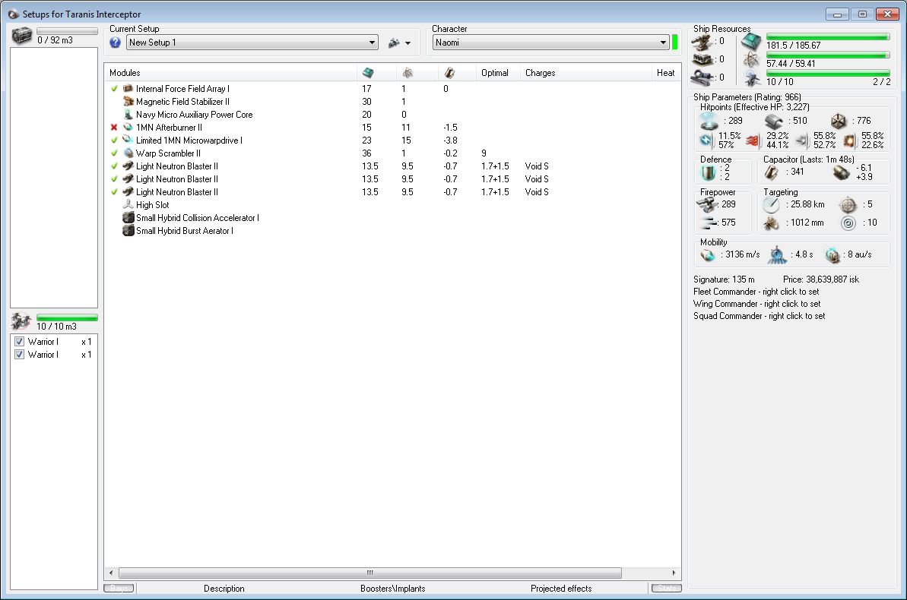Open the Current Setup dropdown showing New Setup 1

[x=252, y=43]
